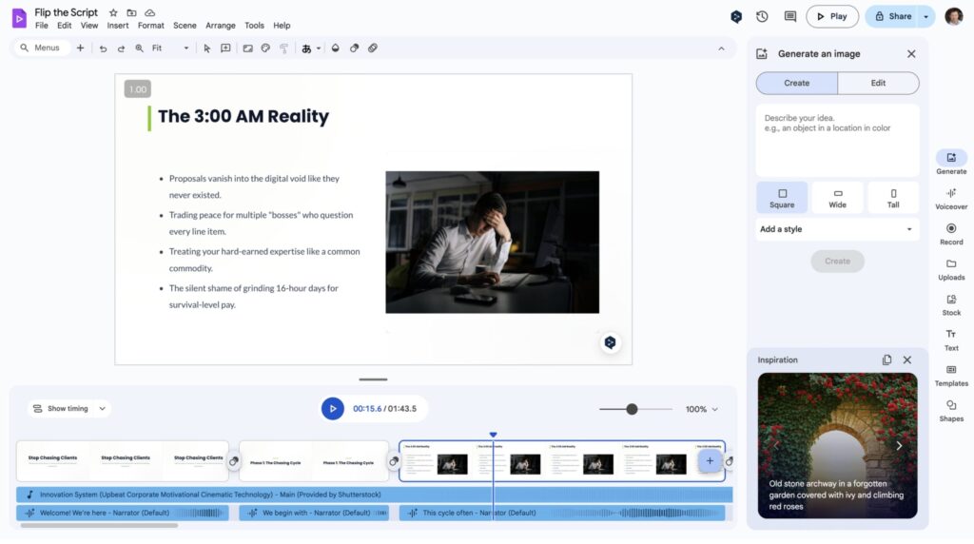
Task: Open the Voiceover panel in sidebar
Action: (x=951, y=198)
